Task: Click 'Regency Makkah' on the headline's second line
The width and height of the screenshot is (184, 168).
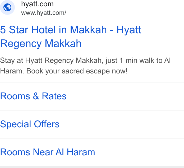Action: (x=41, y=44)
